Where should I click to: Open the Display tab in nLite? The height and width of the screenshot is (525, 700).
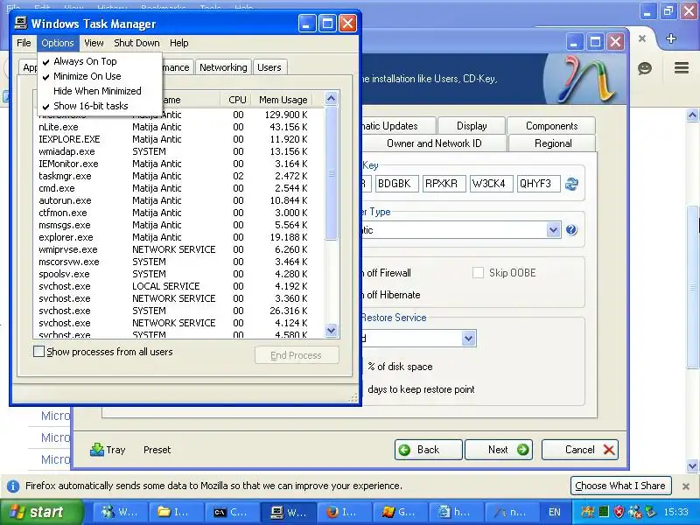472,126
